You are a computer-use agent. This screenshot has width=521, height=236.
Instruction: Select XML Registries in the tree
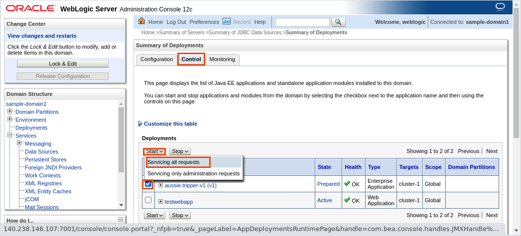[x=43, y=183]
